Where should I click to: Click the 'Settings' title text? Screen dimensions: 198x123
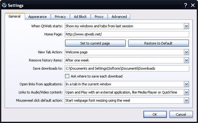(x=16, y=6)
